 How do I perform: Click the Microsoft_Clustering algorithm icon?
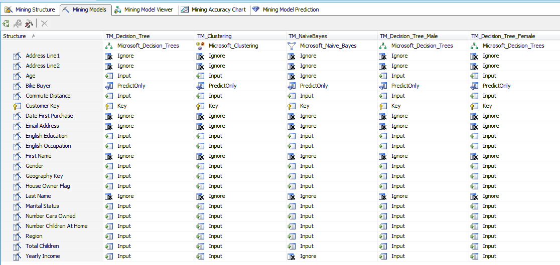pyautogui.click(x=200, y=46)
